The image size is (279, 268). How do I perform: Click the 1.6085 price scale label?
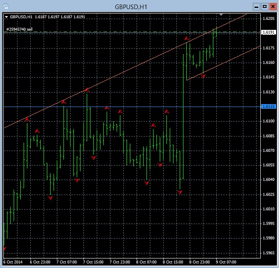pyautogui.click(x=269, y=136)
